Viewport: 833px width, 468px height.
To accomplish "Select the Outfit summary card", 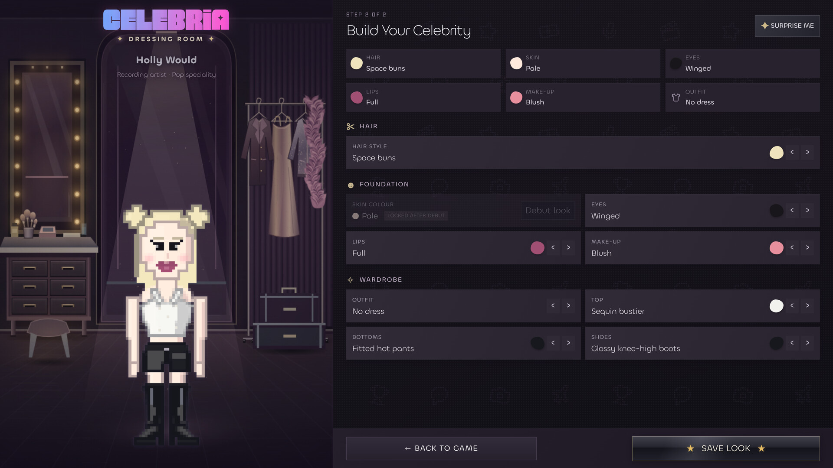I will pyautogui.click(x=742, y=97).
